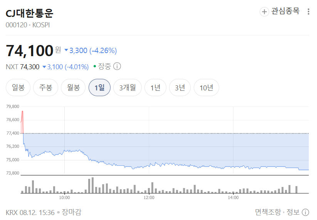Show the 1년 period chart
The height and width of the screenshot is (220, 317).
click(x=155, y=88)
